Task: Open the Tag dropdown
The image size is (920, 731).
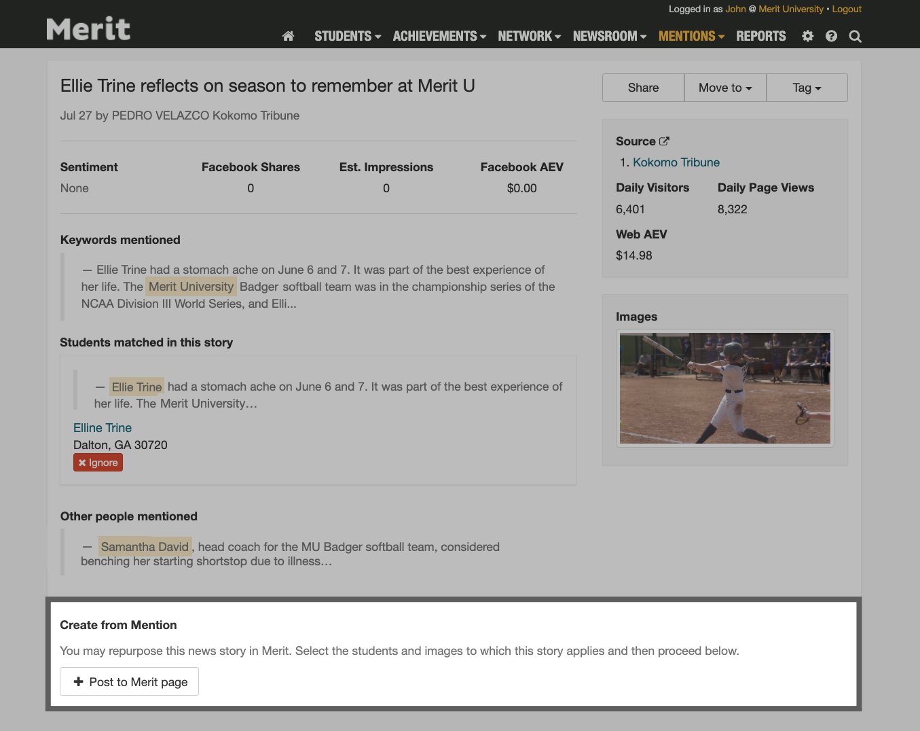Action: pos(807,88)
